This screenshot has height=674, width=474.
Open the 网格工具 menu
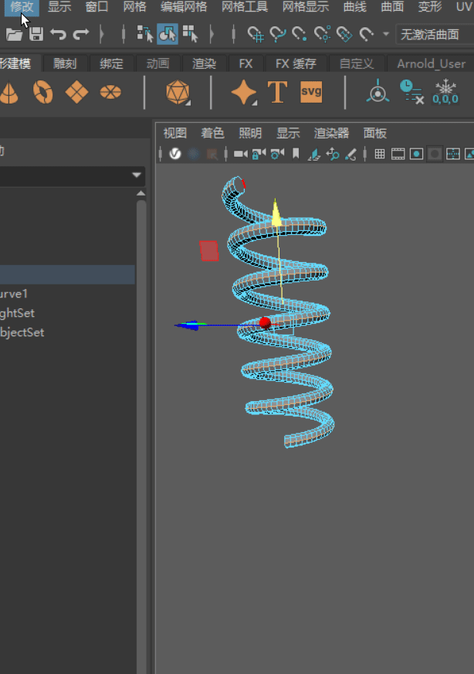245,7
